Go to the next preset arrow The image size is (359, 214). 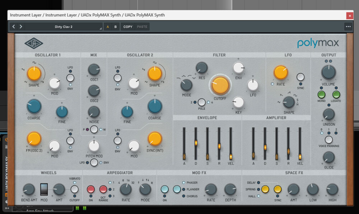[x=21, y=27]
